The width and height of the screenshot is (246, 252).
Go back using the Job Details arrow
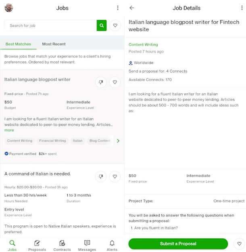132,8
